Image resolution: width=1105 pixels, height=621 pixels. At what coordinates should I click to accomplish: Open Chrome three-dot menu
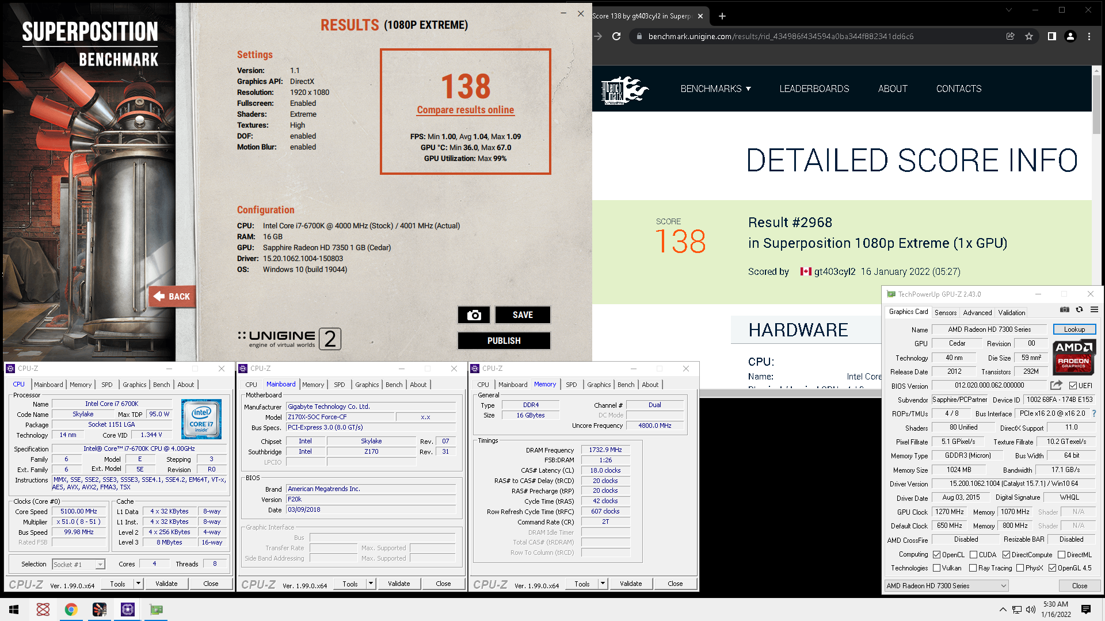coord(1089,36)
